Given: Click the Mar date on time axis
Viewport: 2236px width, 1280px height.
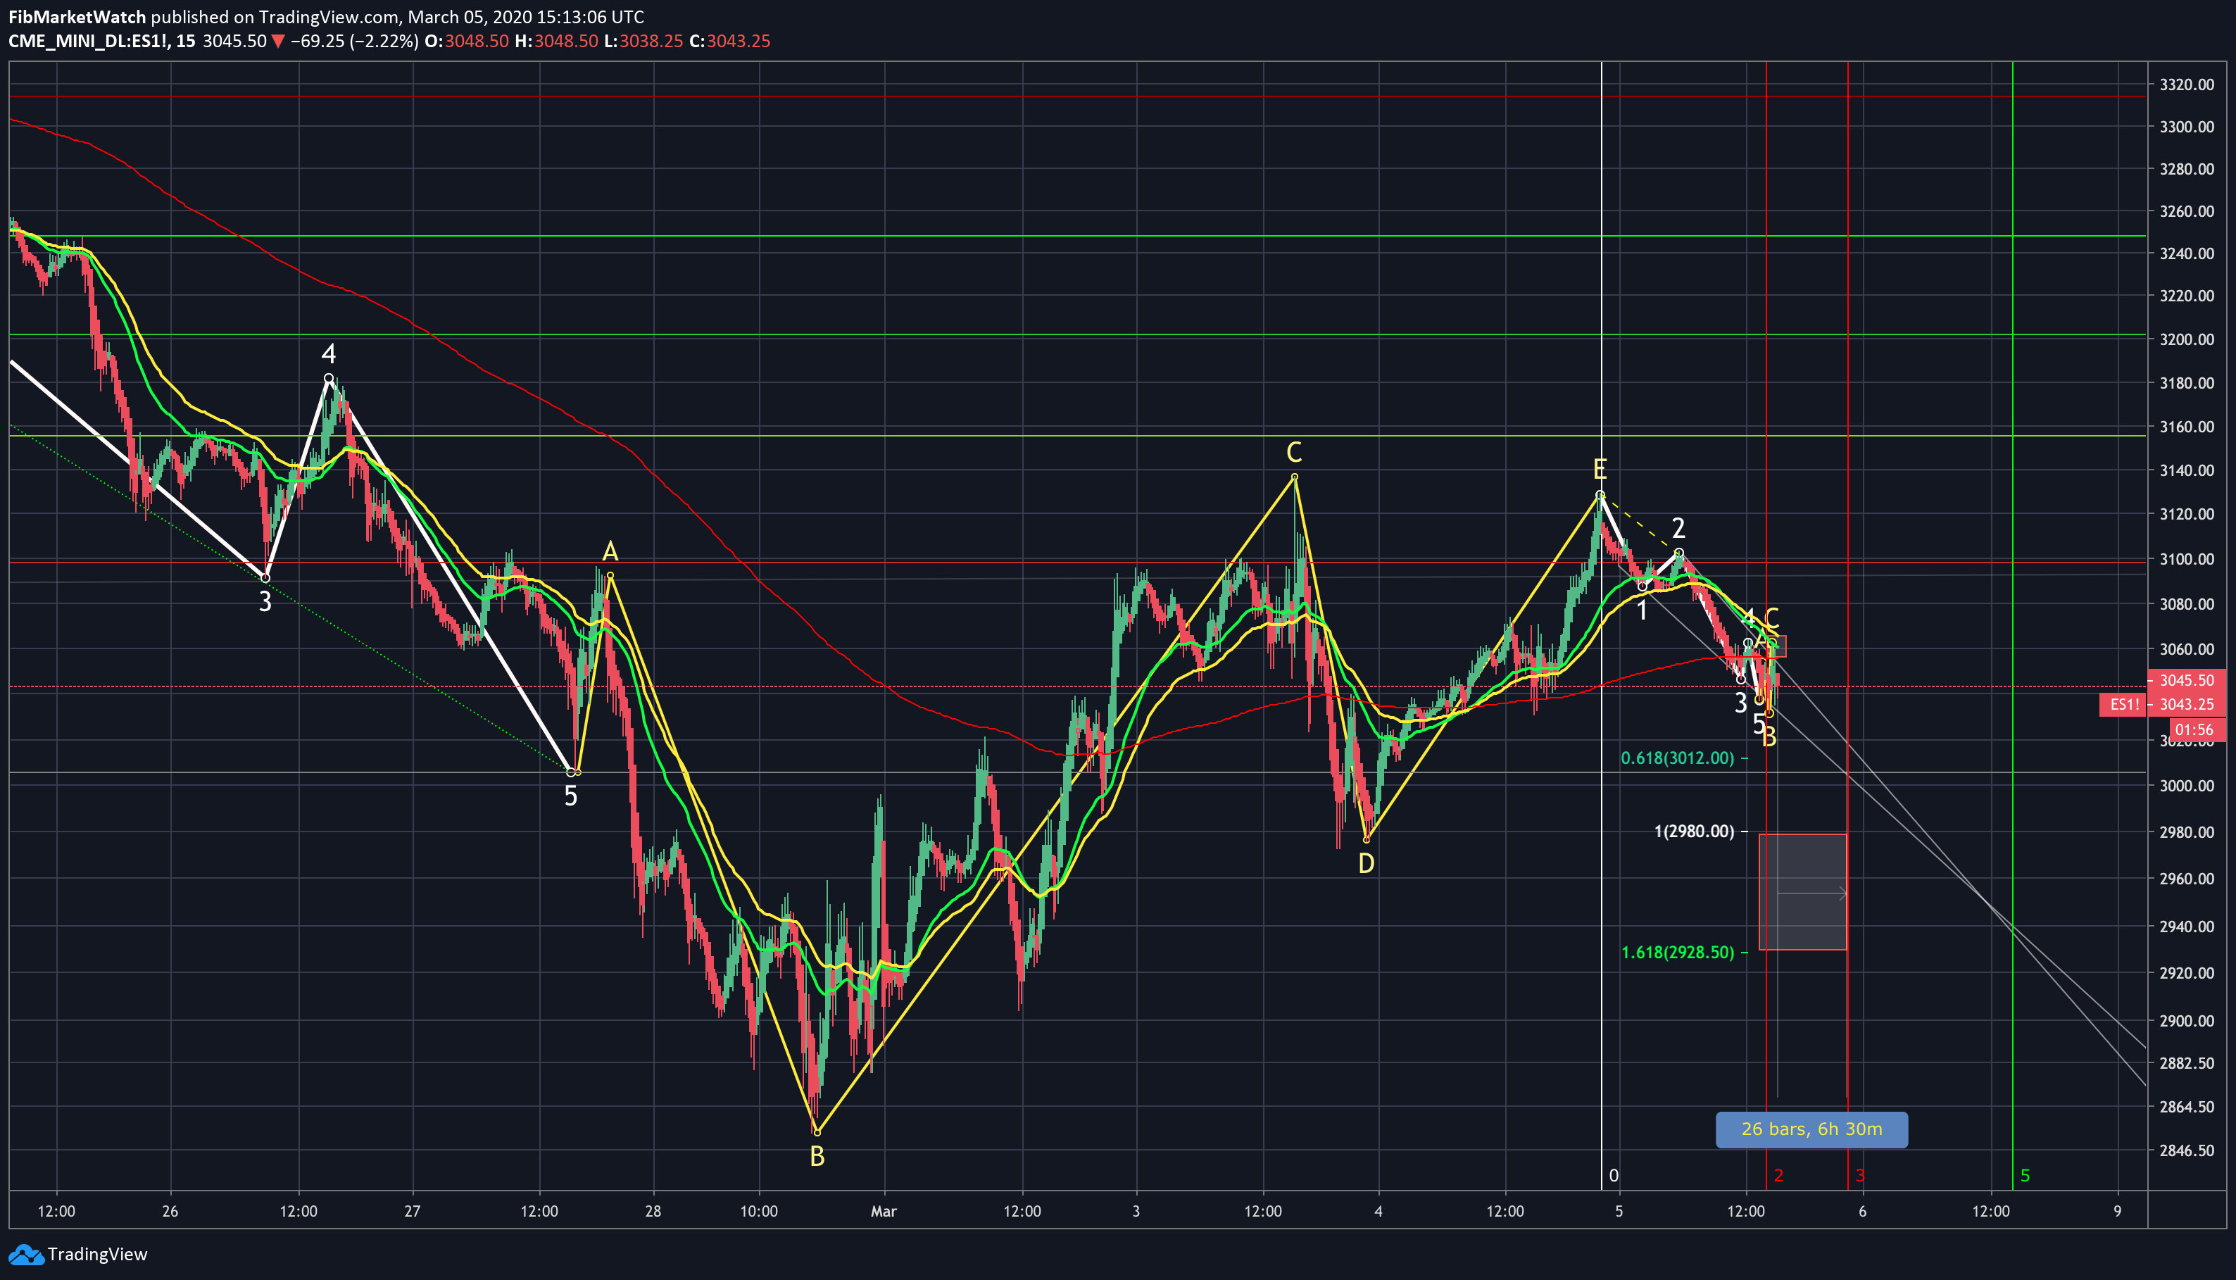Looking at the screenshot, I should pyautogui.click(x=884, y=1212).
